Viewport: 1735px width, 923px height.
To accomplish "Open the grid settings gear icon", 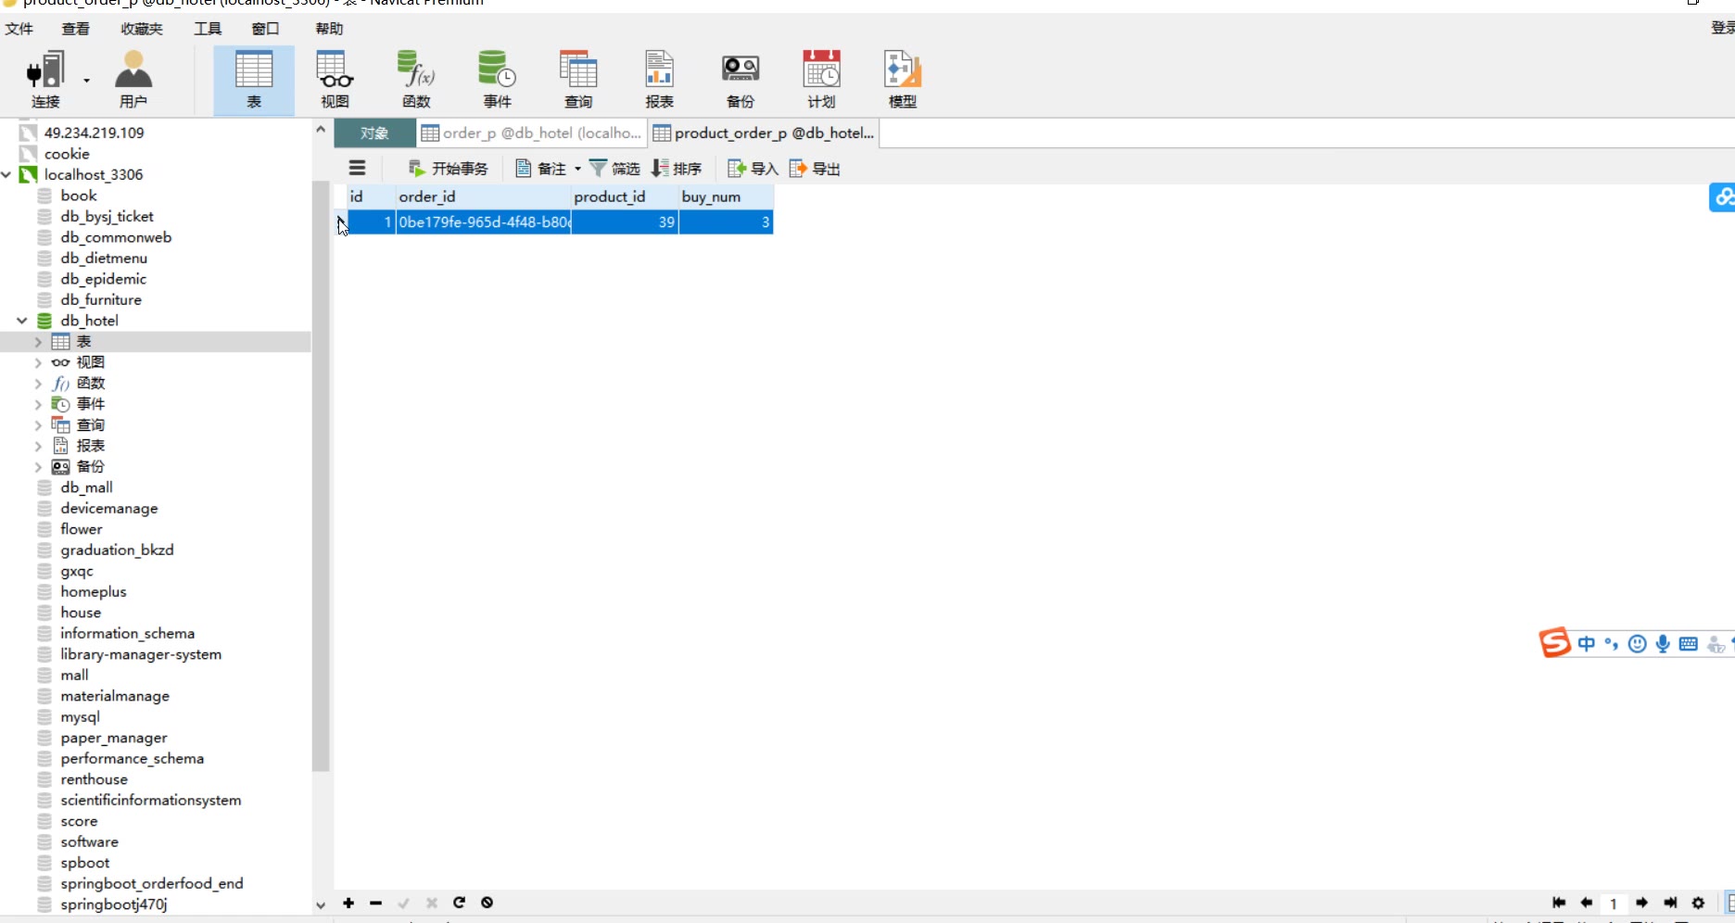I will 1698,903.
